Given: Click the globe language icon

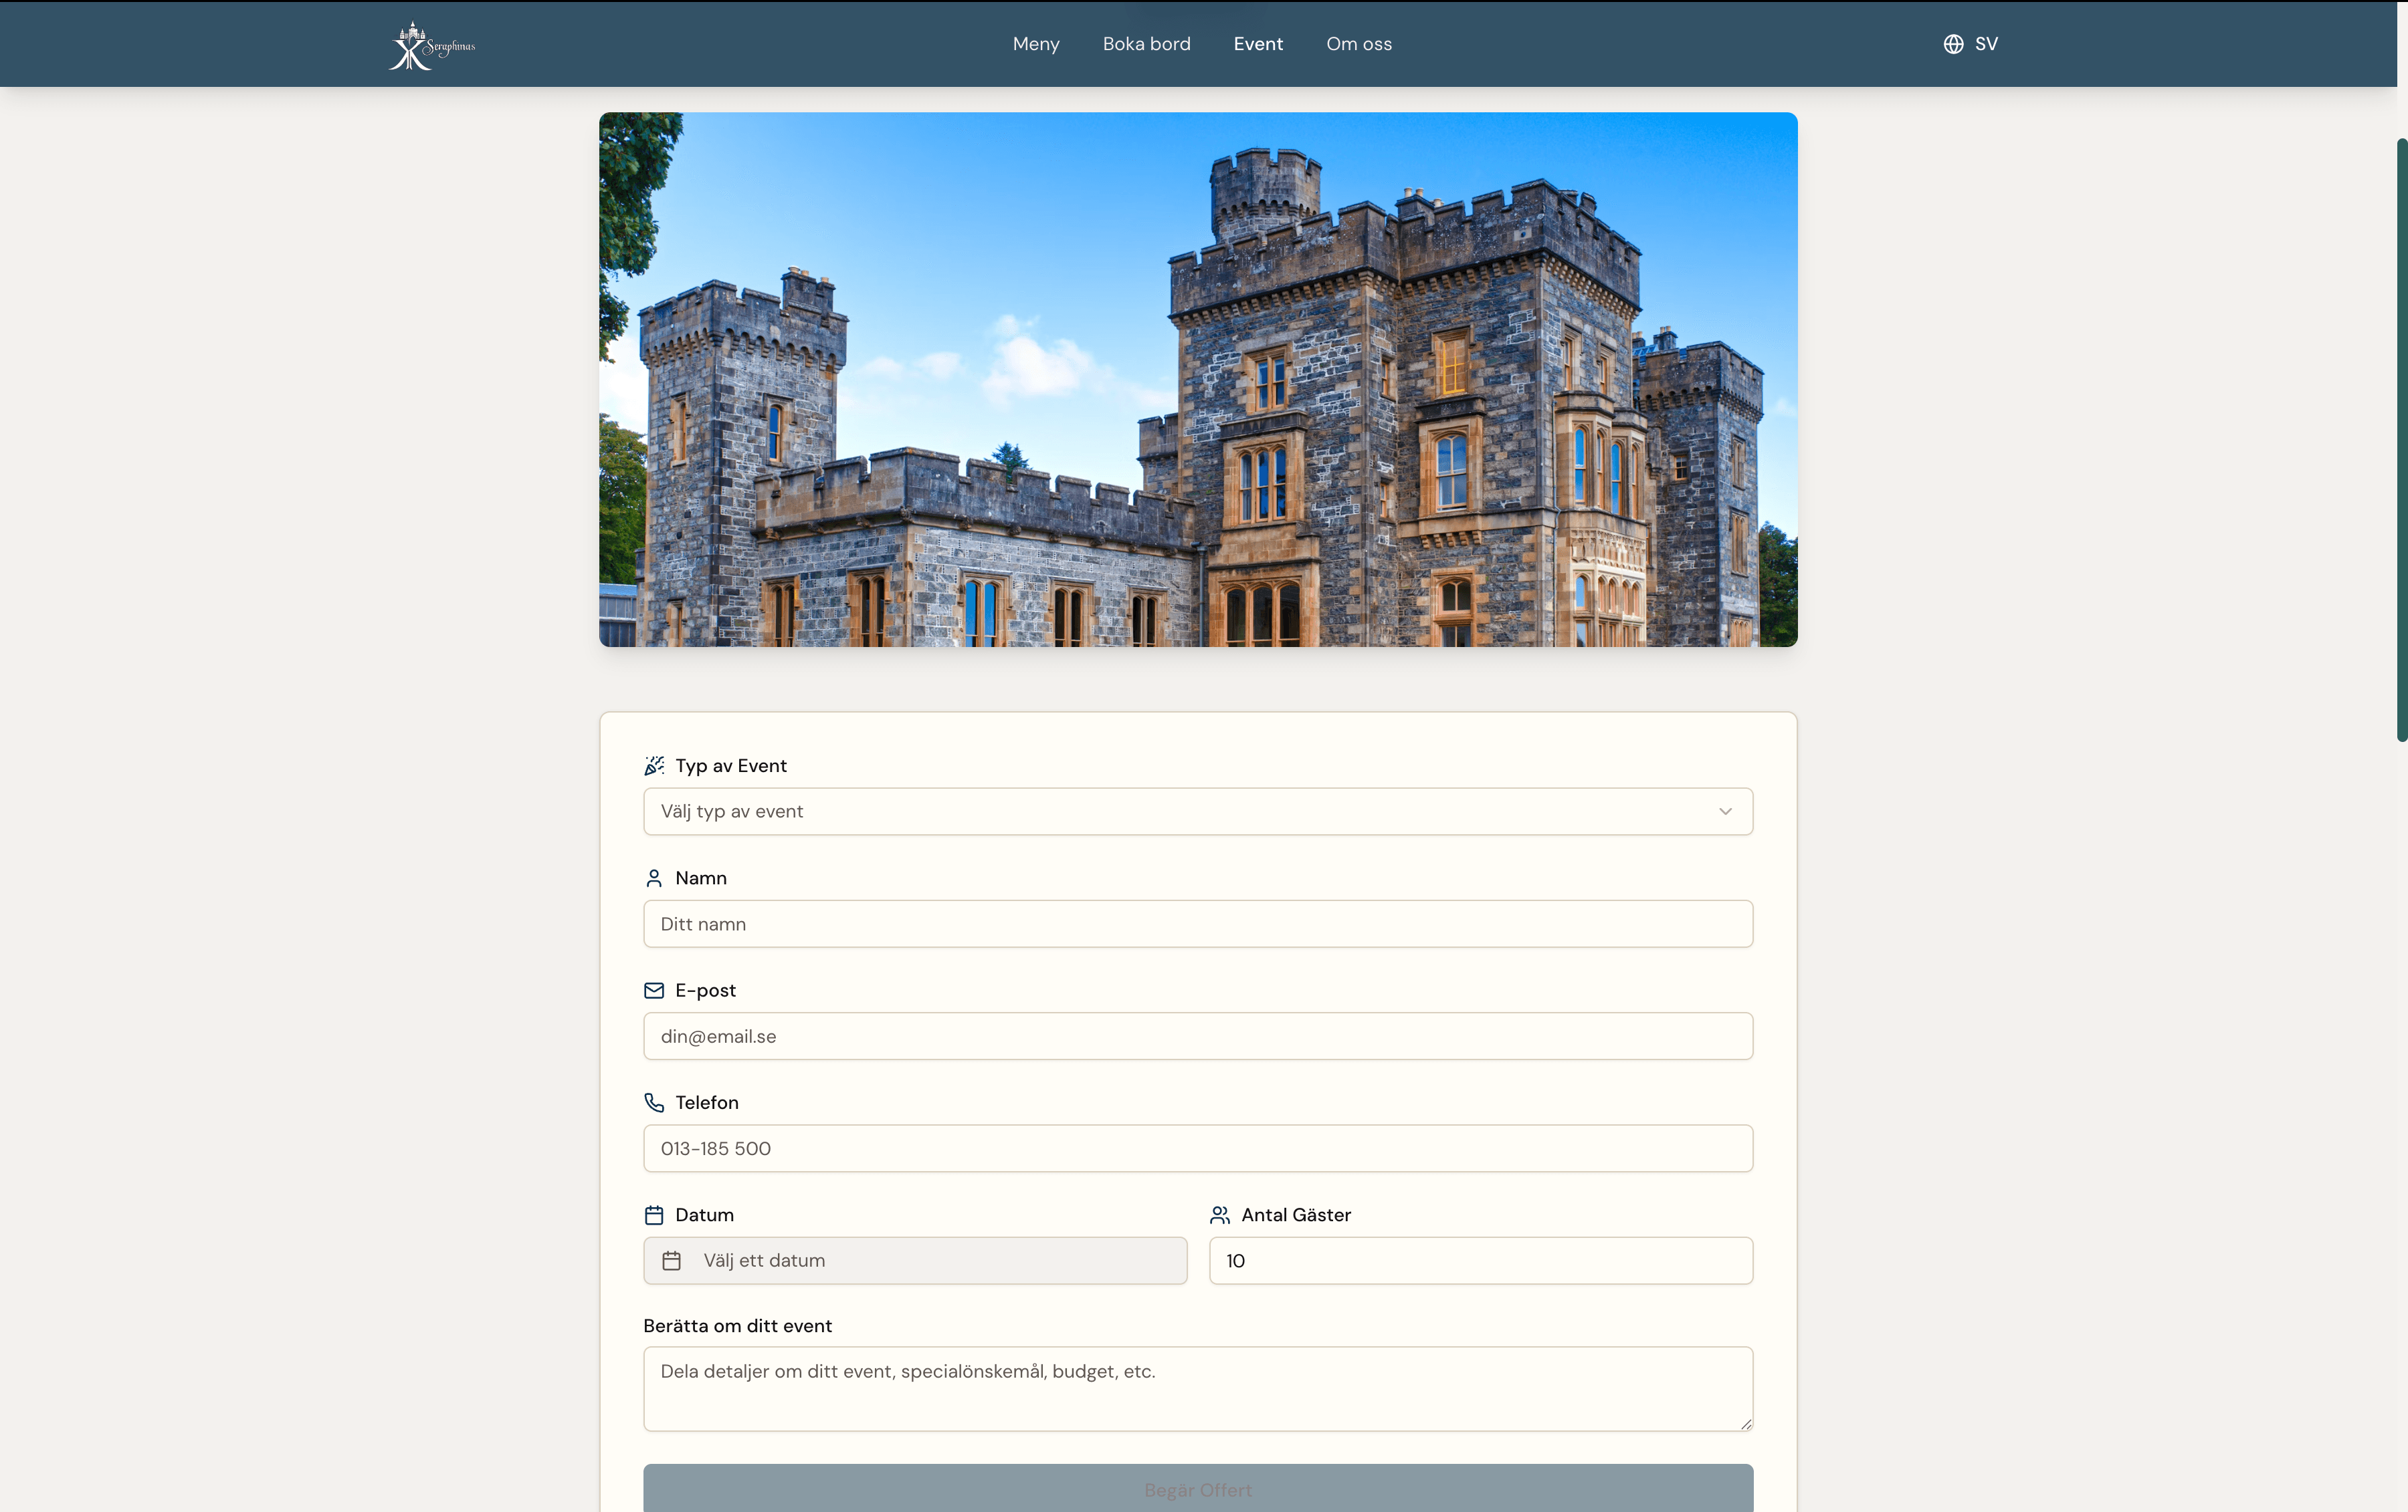Looking at the screenshot, I should click(1953, 44).
